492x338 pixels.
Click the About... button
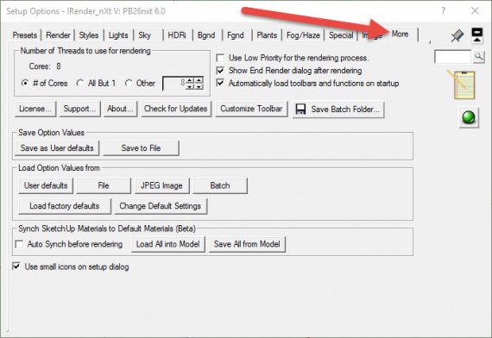(x=120, y=109)
